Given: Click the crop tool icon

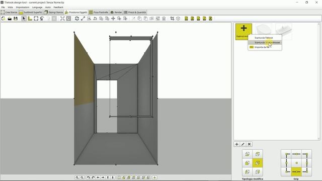Looking at the screenshot, I should (x=172, y=19).
